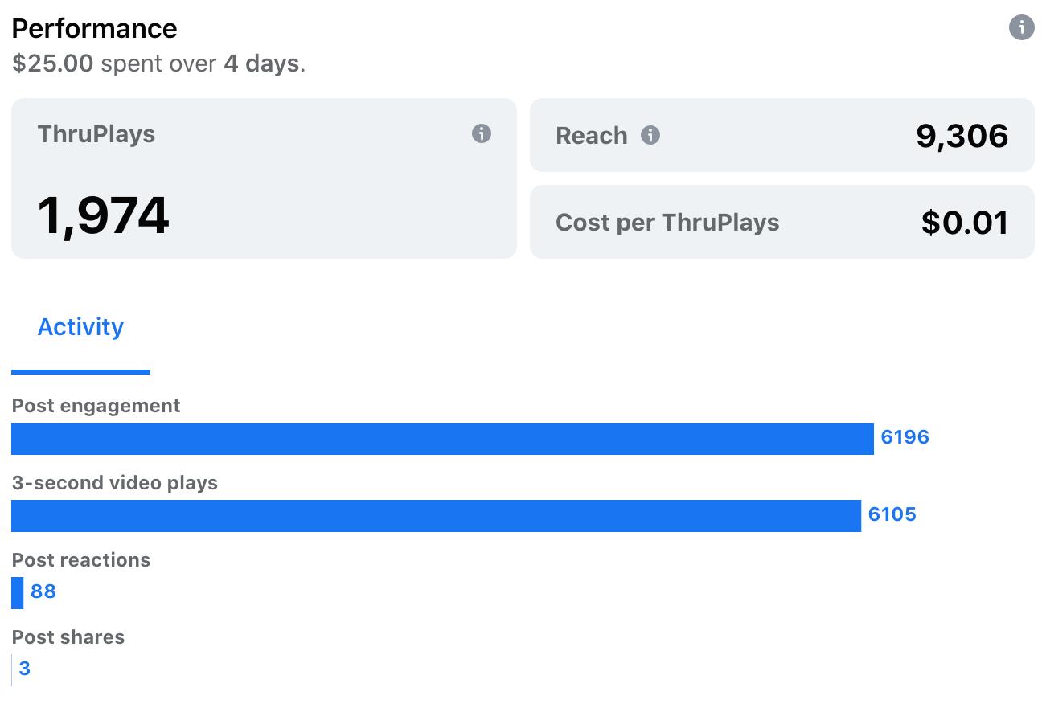Click the Performance info icon at top right
The height and width of the screenshot is (704, 1042).
click(1021, 27)
